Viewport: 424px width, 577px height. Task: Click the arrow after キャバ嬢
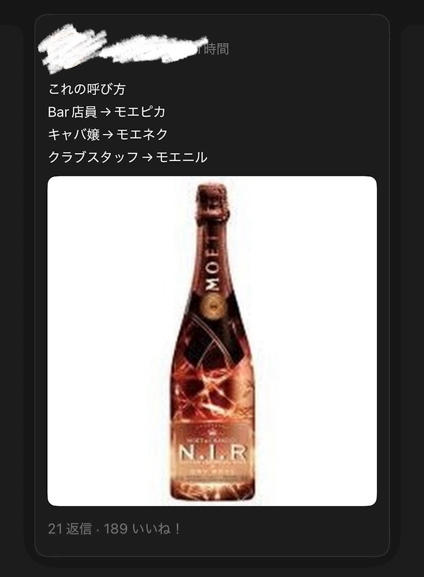[108, 135]
